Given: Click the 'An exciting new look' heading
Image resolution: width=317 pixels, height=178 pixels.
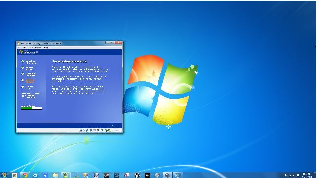Looking at the screenshot, I should 70,61.
